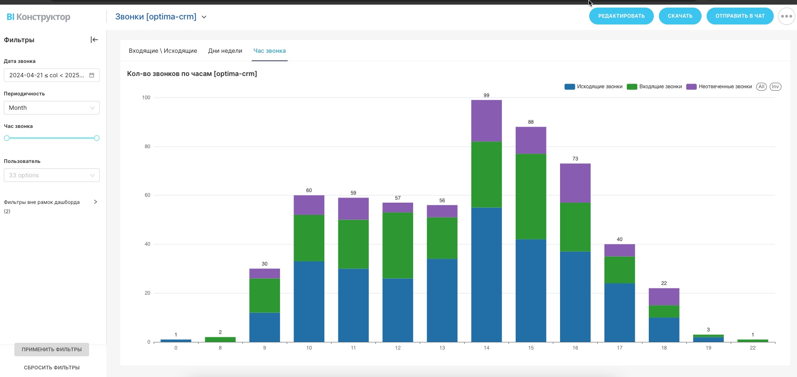Open the three-dots more options menu
The image size is (797, 377).
pyautogui.click(x=786, y=16)
